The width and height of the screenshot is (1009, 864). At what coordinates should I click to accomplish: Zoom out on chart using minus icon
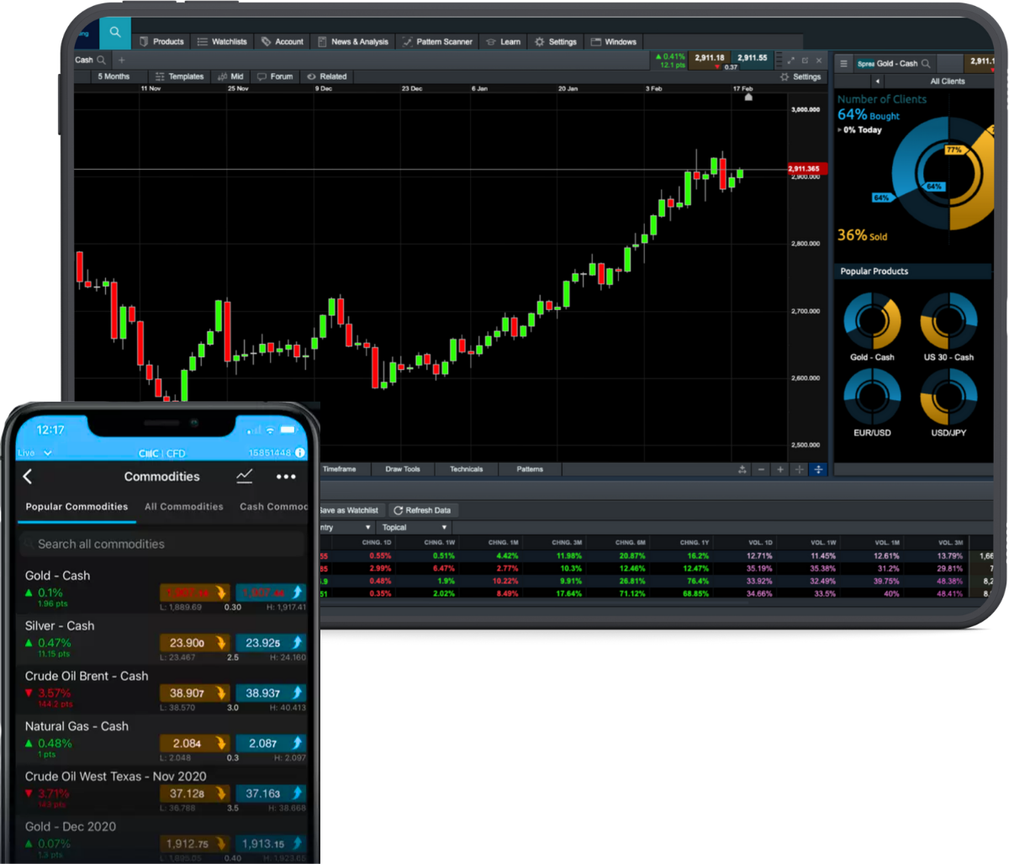pos(761,470)
